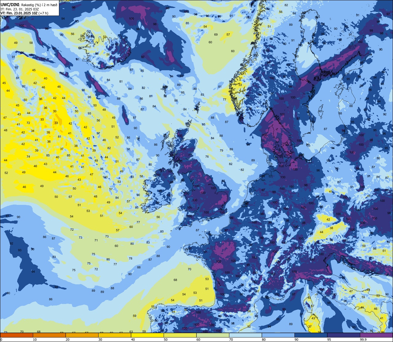The width and height of the screenshot is (393, 342).
Task: Click the '67' value on the map
Action: pos(70,197)
